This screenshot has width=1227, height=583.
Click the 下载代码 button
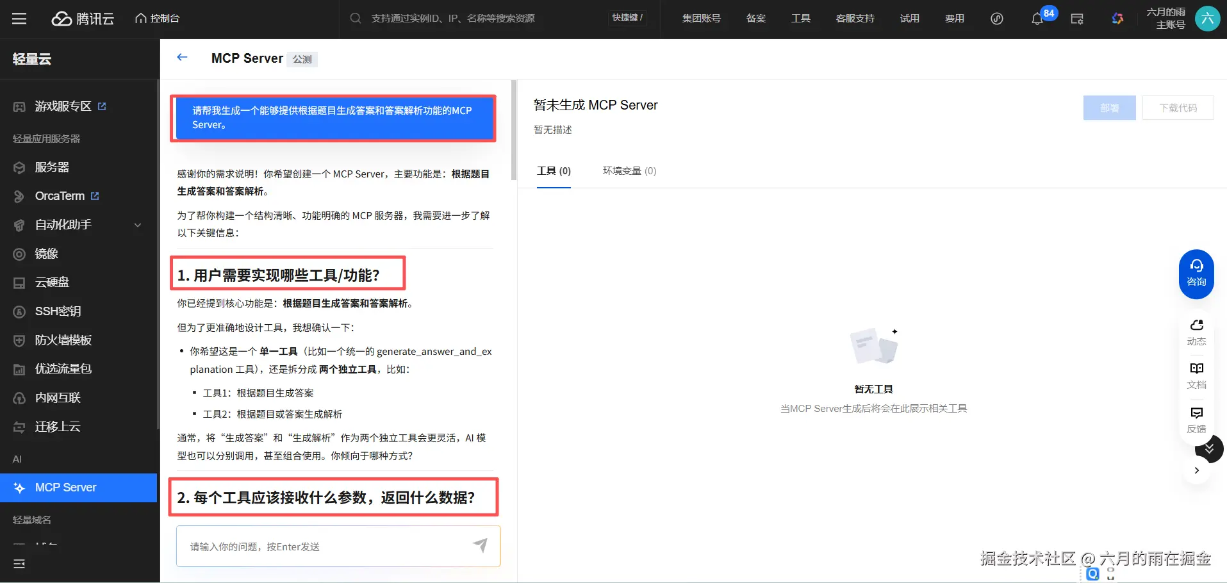click(x=1178, y=108)
